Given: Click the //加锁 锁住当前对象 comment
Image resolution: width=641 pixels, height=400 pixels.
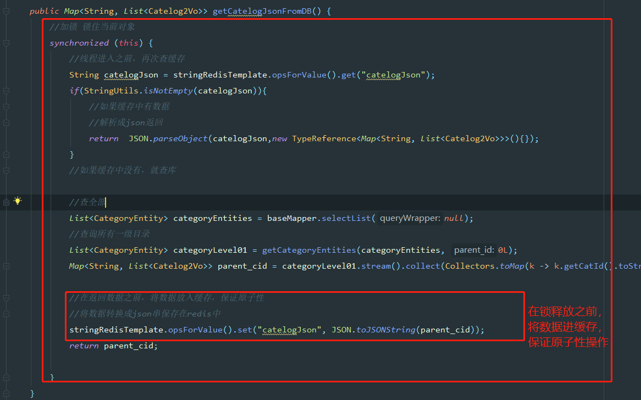Looking at the screenshot, I should (92, 27).
